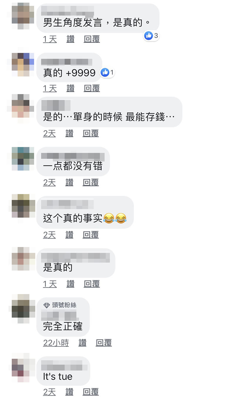
Task: Open 1天 timestamp under 男生角度发言 comment
Action: 50,39
